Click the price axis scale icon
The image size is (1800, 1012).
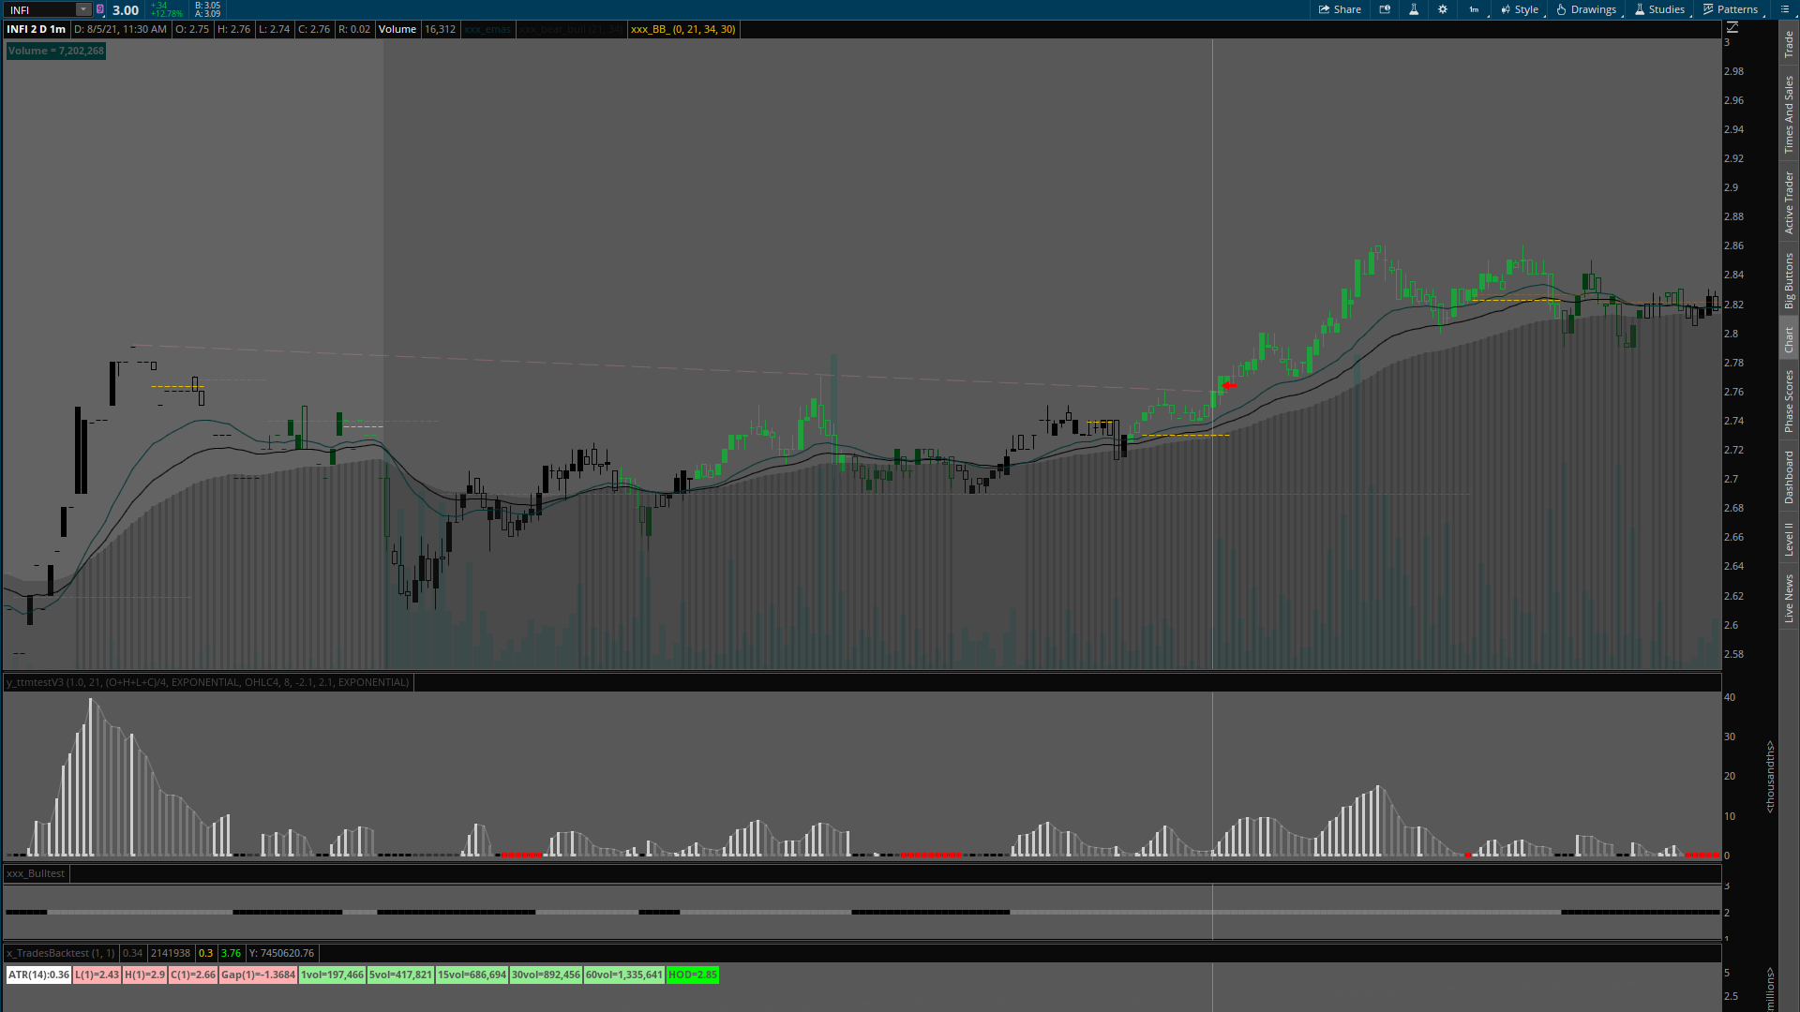pyautogui.click(x=1732, y=28)
